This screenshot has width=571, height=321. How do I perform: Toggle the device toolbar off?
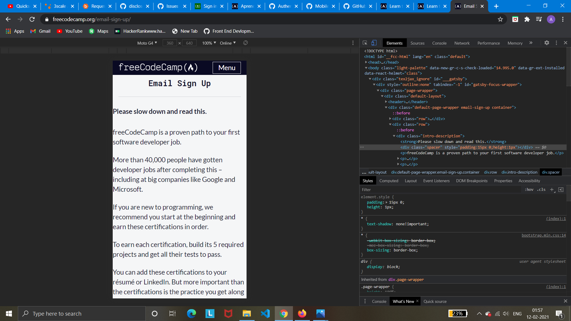374,43
